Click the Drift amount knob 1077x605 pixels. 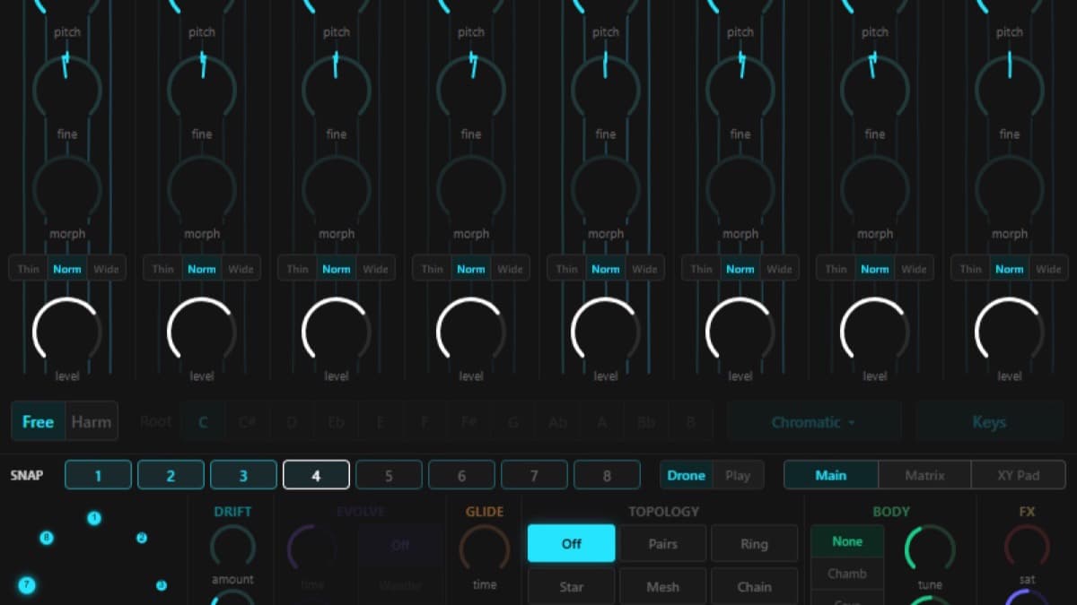[232, 548]
